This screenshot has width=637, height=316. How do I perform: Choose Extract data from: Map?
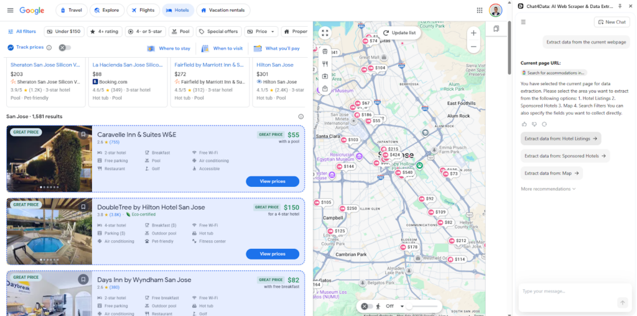coord(552,173)
